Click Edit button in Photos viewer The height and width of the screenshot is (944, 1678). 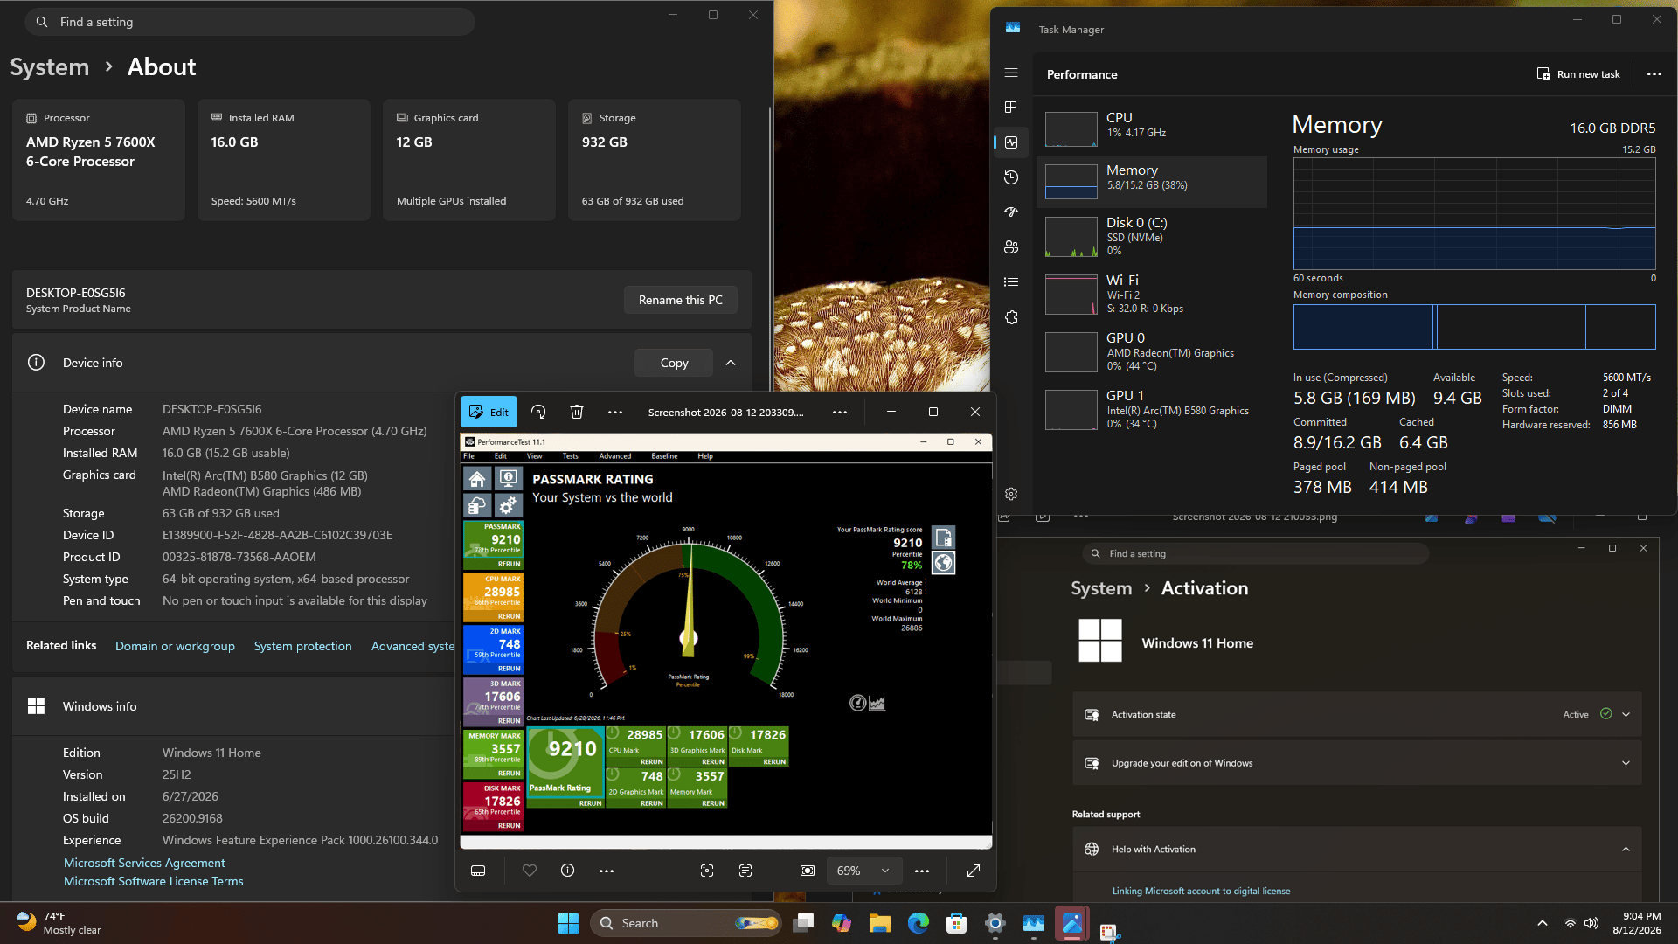(489, 412)
